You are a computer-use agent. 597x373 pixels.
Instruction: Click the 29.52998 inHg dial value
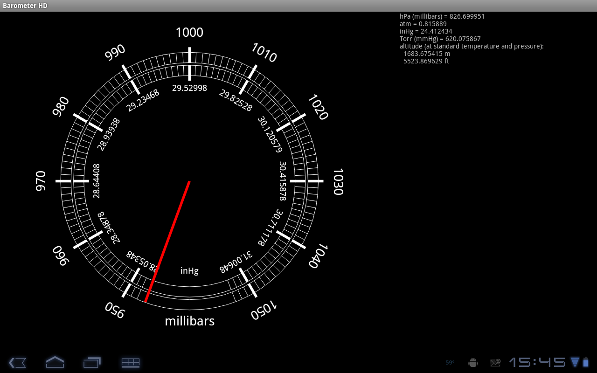coord(189,88)
